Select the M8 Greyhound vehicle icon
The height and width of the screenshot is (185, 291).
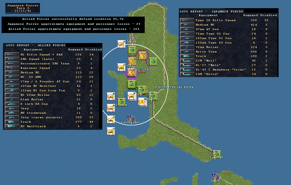tap(11, 113)
